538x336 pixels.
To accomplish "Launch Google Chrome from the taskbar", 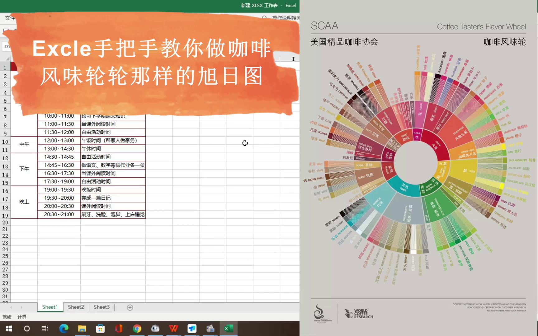I will pos(137,329).
